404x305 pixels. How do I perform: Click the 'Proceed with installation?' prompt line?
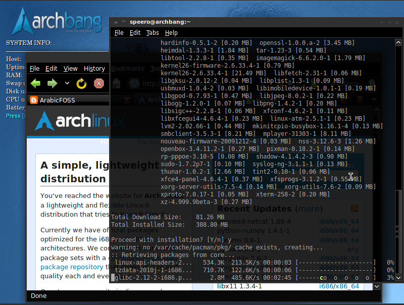click(171, 240)
